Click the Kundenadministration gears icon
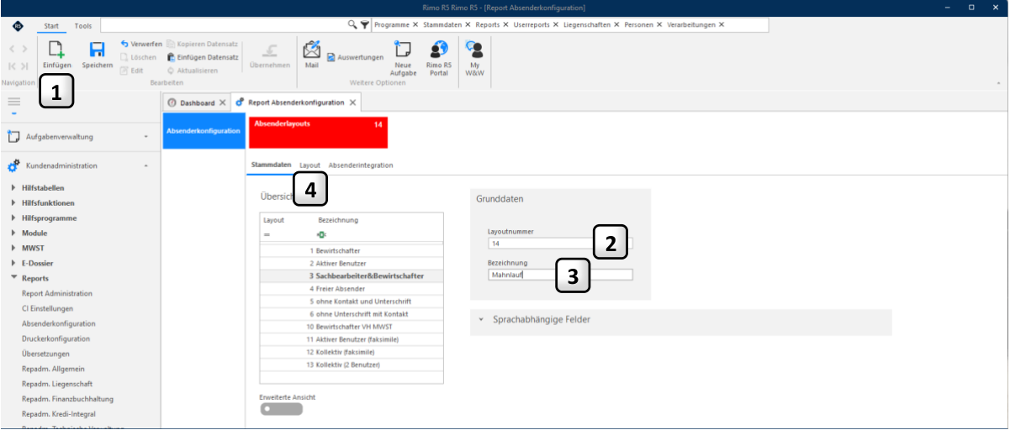This screenshot has width=1010, height=430. 13,166
